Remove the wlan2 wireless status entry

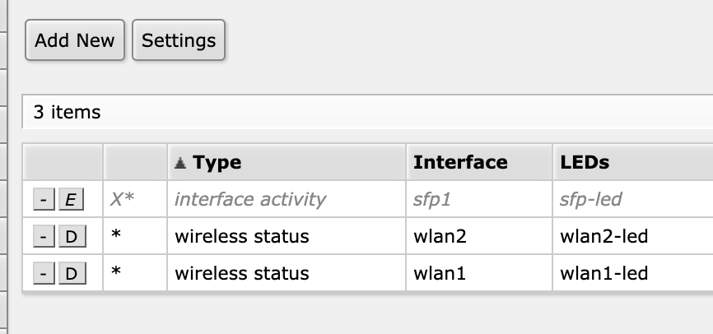click(x=44, y=237)
